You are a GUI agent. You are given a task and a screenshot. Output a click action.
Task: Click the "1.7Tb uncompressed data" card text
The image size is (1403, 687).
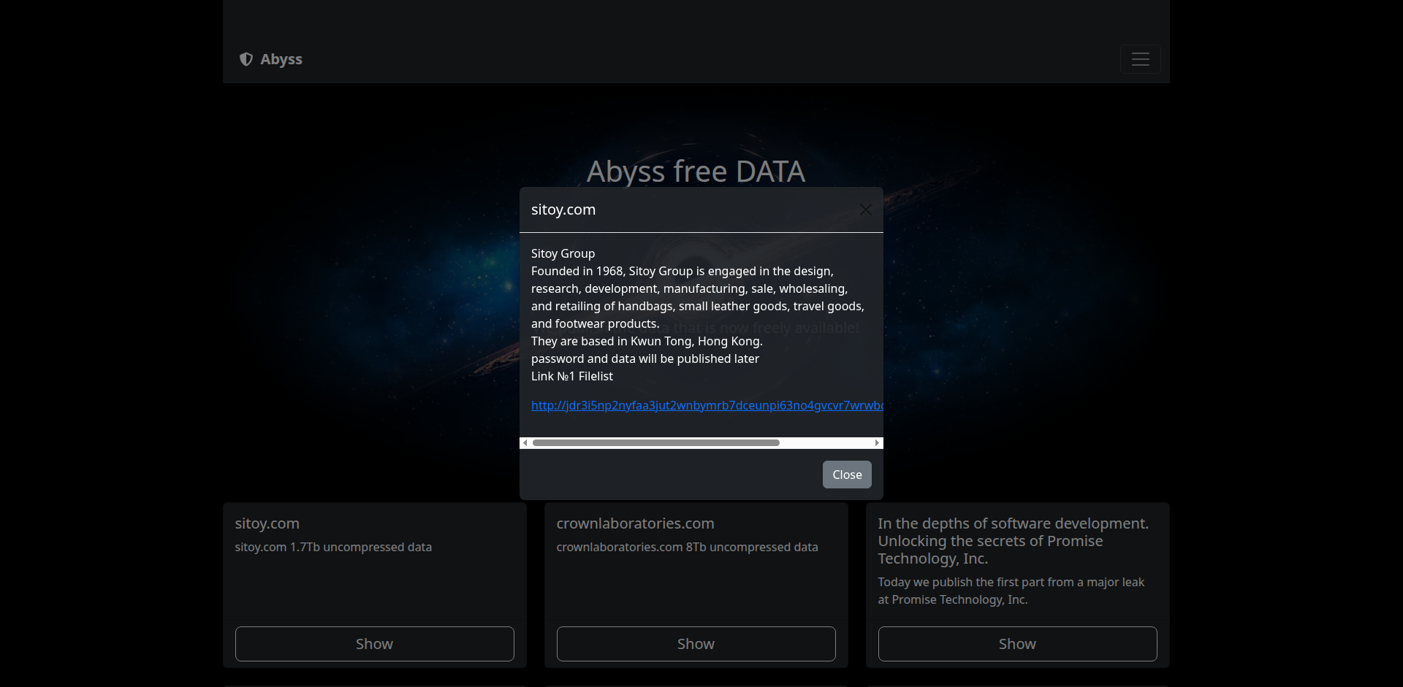point(333,547)
